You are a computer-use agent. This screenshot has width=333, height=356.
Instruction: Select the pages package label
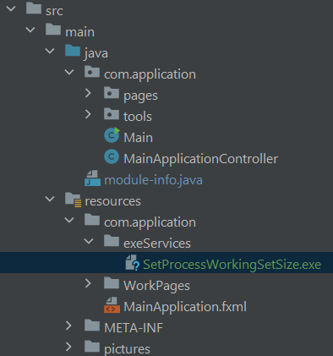coord(140,96)
